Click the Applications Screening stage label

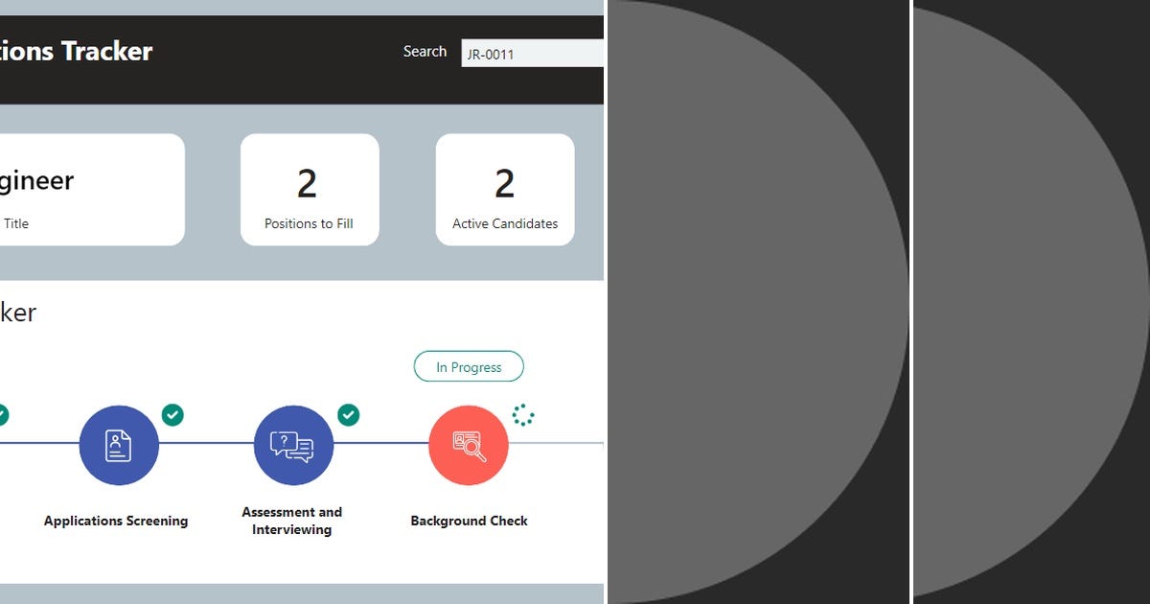click(116, 521)
